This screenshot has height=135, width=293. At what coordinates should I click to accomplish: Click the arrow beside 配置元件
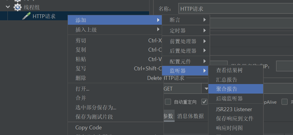(205, 61)
